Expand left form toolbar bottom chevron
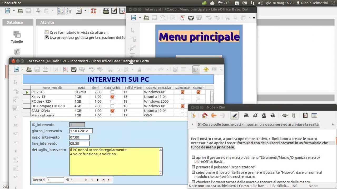Viewport: 337px width, 189px height. coord(16,187)
